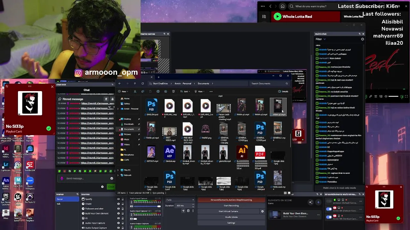Add a transition with plus button

pos(183,211)
